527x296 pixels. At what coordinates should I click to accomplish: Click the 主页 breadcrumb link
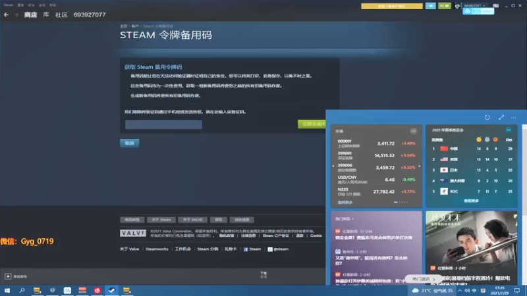point(123,26)
